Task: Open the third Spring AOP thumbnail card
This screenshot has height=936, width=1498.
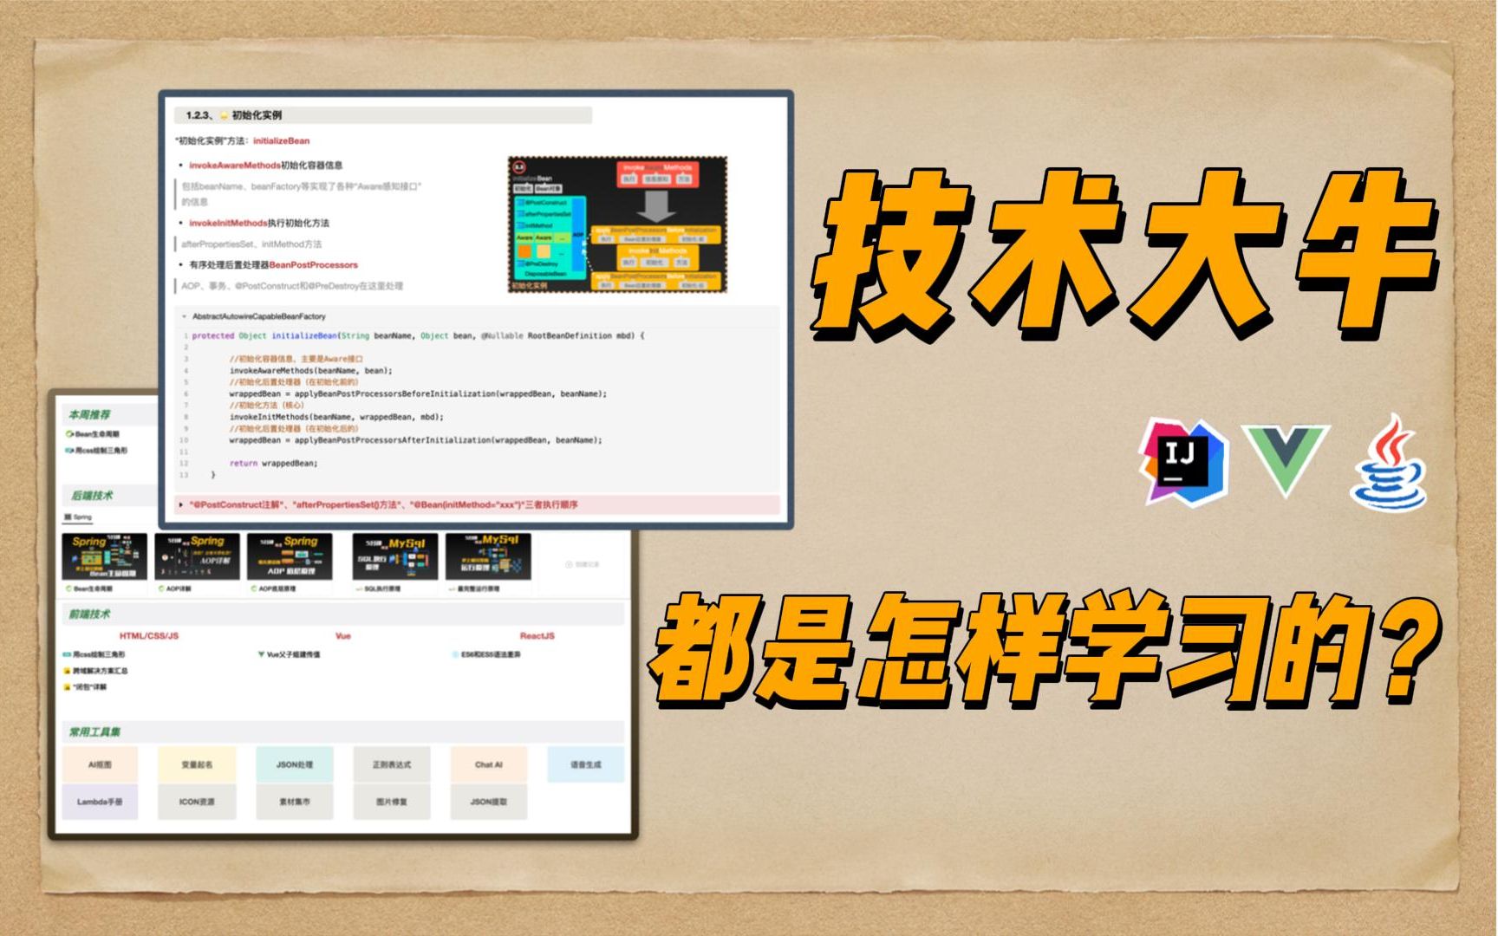Action: tap(290, 556)
